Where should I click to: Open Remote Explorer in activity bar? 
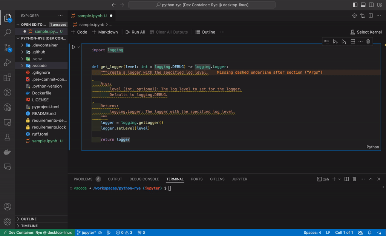pyautogui.click(x=8, y=122)
